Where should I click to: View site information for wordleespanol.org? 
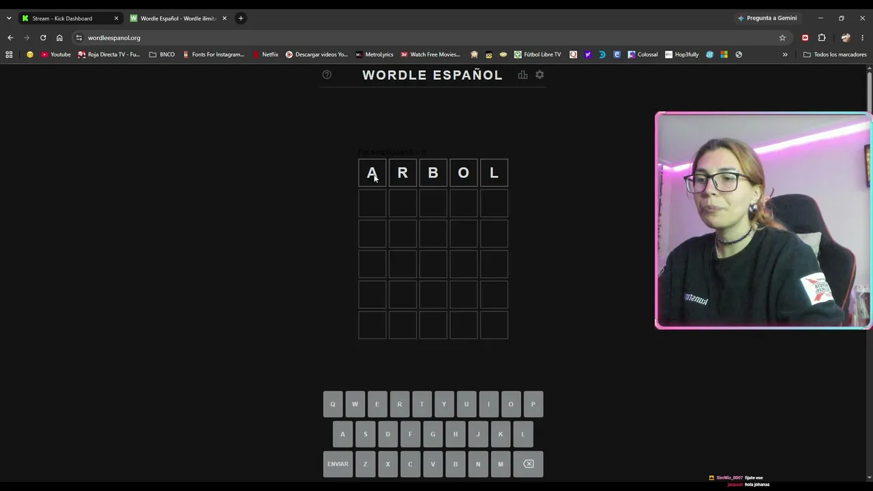coord(79,38)
